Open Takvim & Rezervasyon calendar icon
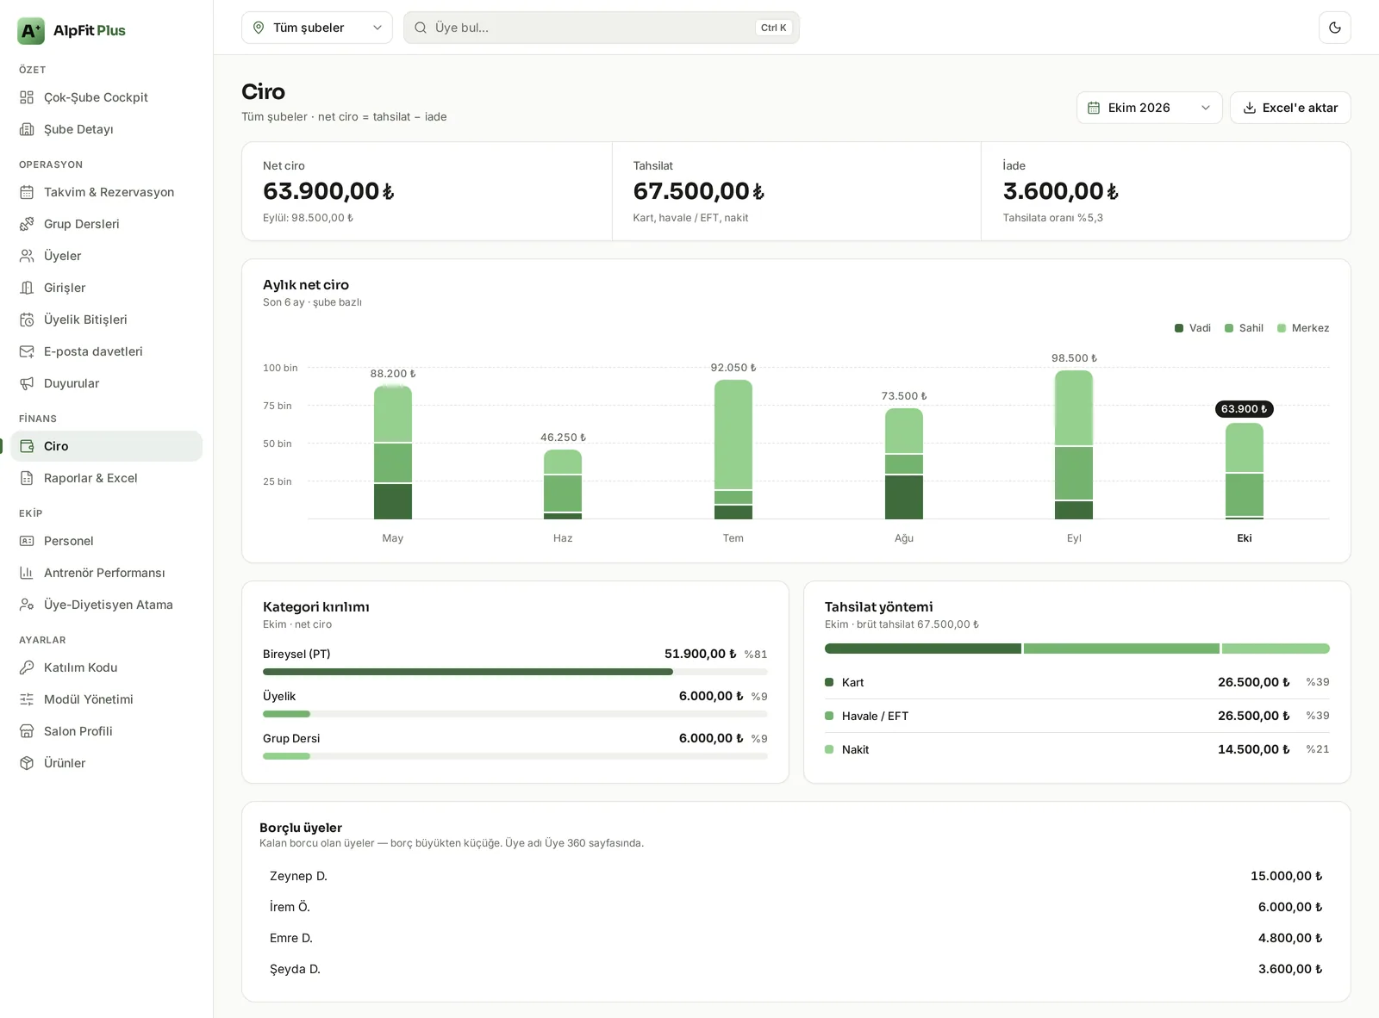Image resolution: width=1379 pixels, height=1018 pixels. point(27,192)
